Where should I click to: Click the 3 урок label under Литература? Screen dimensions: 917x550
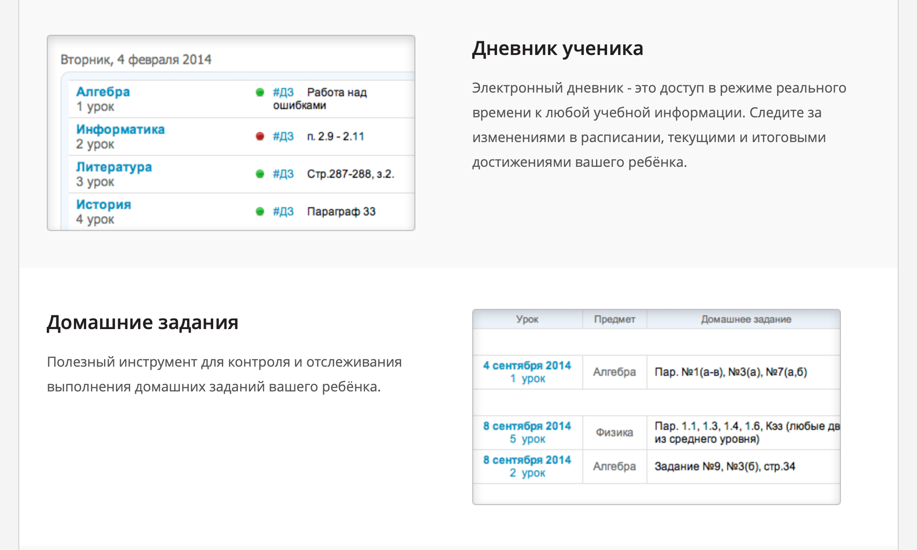point(95,181)
